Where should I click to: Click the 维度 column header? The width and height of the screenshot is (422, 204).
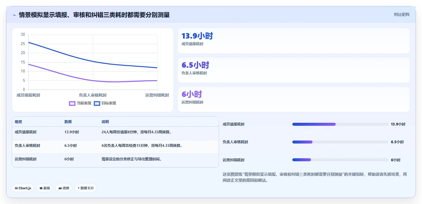click(18, 122)
